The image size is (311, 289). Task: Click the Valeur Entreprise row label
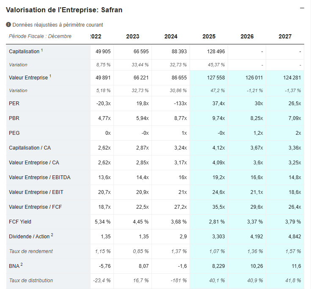coord(28,78)
